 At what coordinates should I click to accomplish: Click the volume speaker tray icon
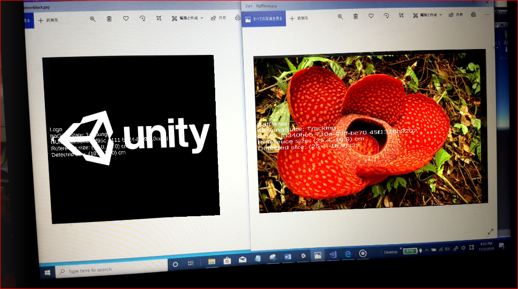[447, 249]
